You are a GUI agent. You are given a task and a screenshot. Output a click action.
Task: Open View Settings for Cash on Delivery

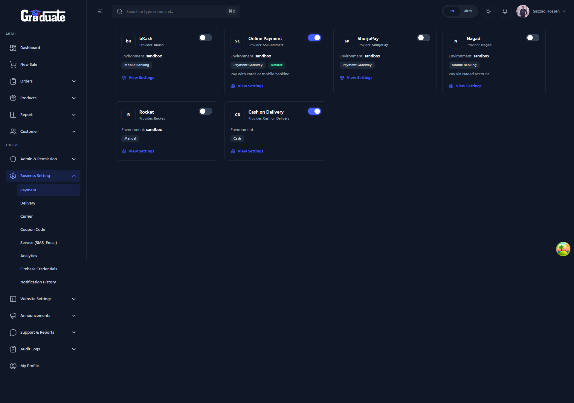click(247, 151)
